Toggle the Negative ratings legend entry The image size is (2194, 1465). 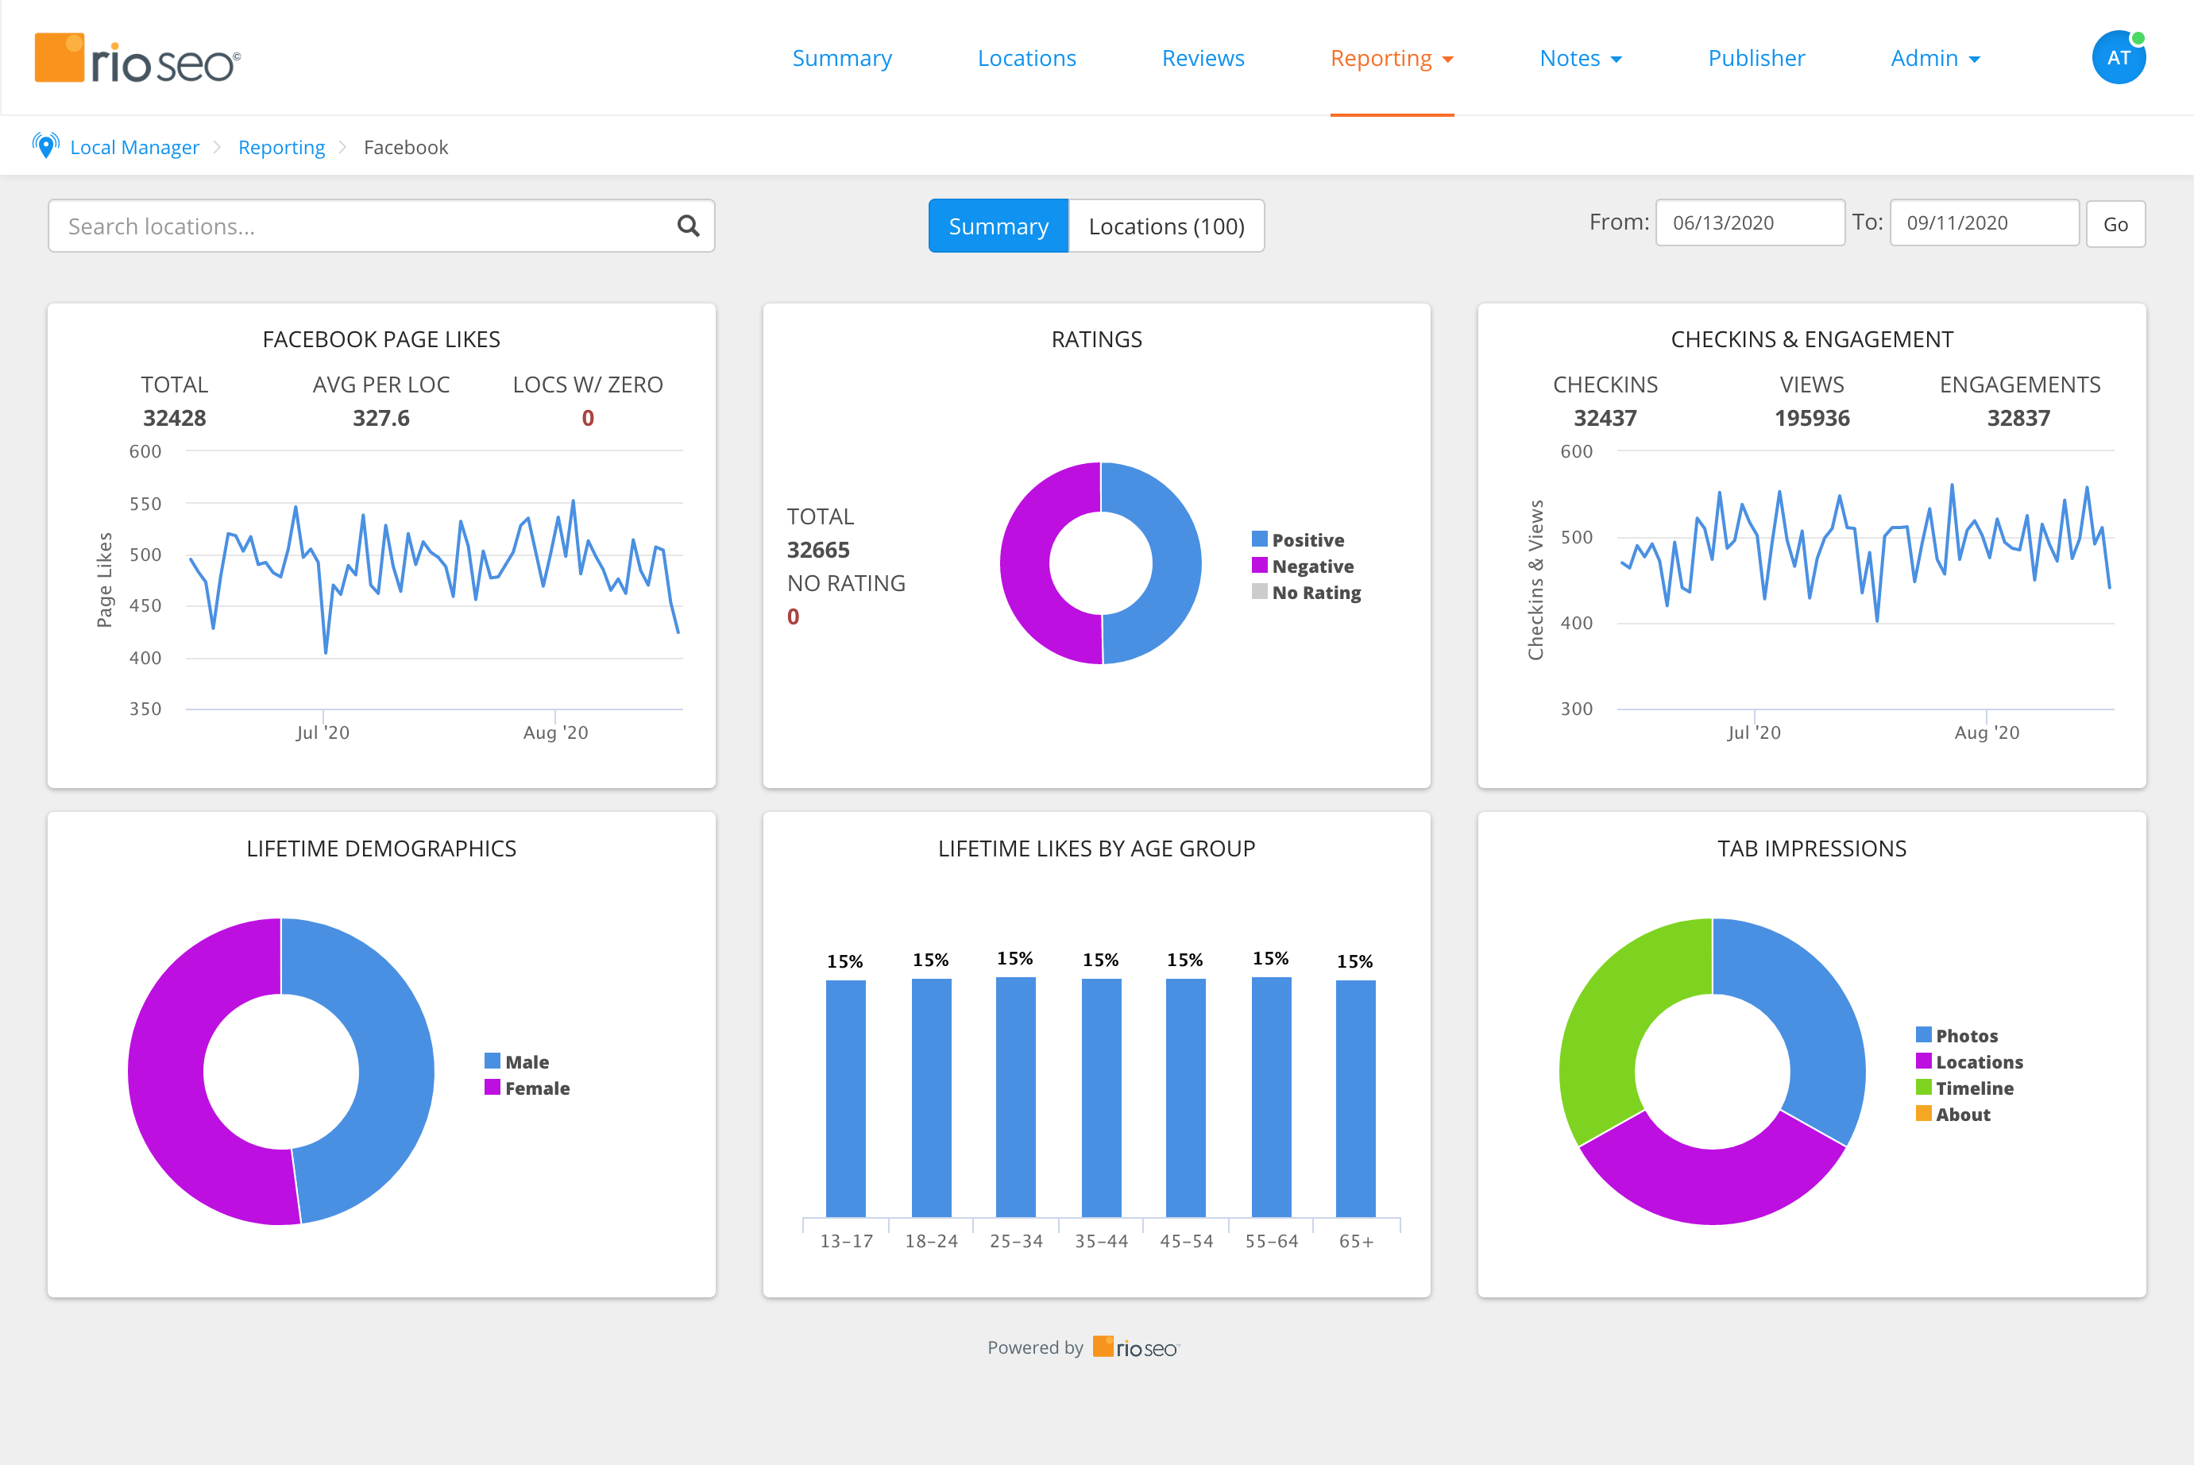[x=1259, y=565]
